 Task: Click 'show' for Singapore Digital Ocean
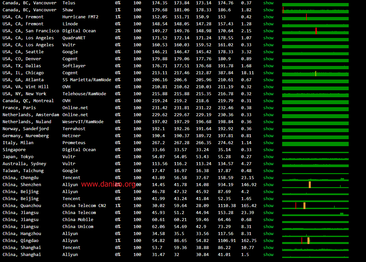[x=268, y=150]
